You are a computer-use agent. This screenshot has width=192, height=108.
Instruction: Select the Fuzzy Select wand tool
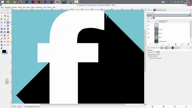pos(1,16)
